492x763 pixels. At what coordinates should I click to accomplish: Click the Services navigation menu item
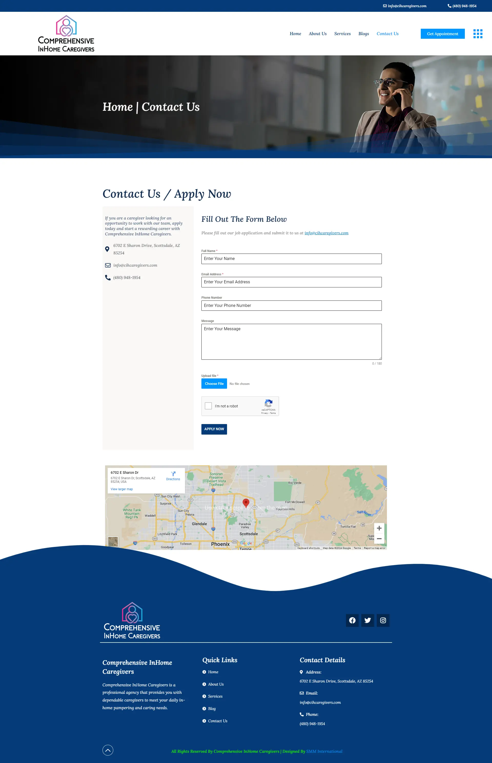(341, 34)
